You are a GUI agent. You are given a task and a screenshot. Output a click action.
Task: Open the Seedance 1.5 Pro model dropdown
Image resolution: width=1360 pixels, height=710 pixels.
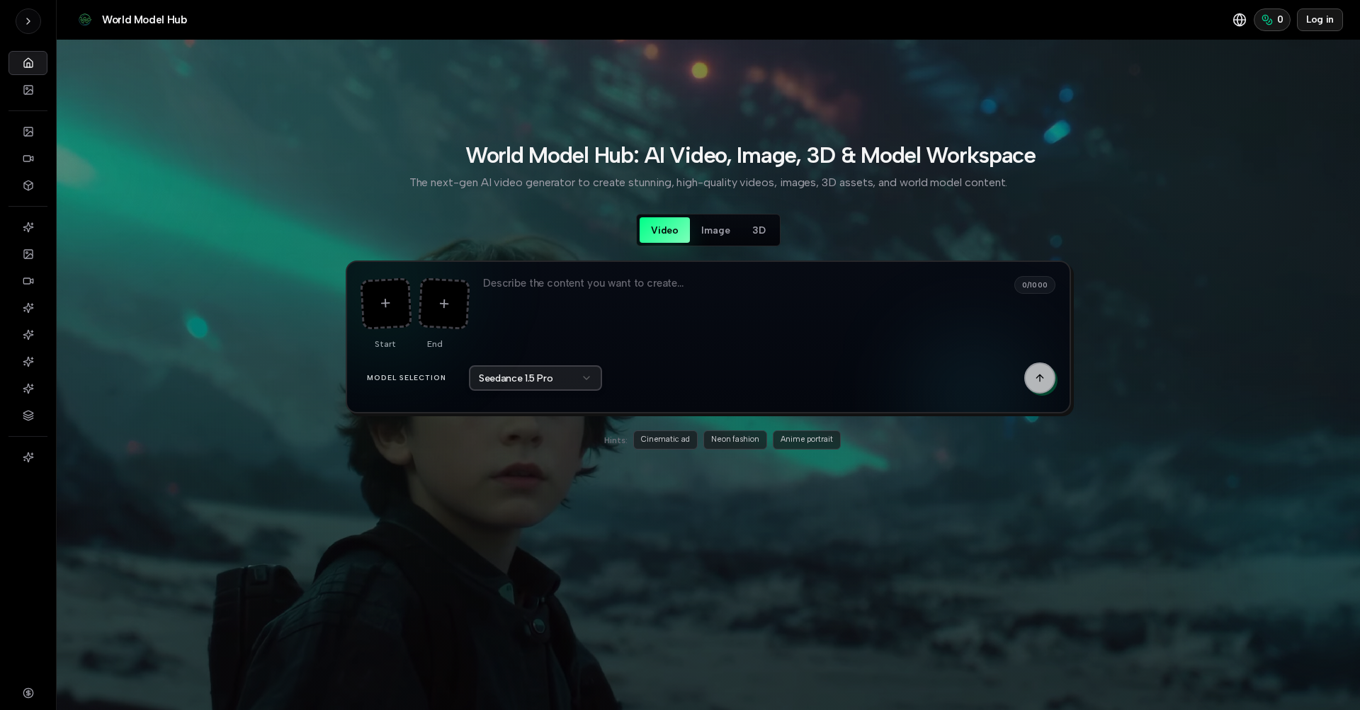535,378
